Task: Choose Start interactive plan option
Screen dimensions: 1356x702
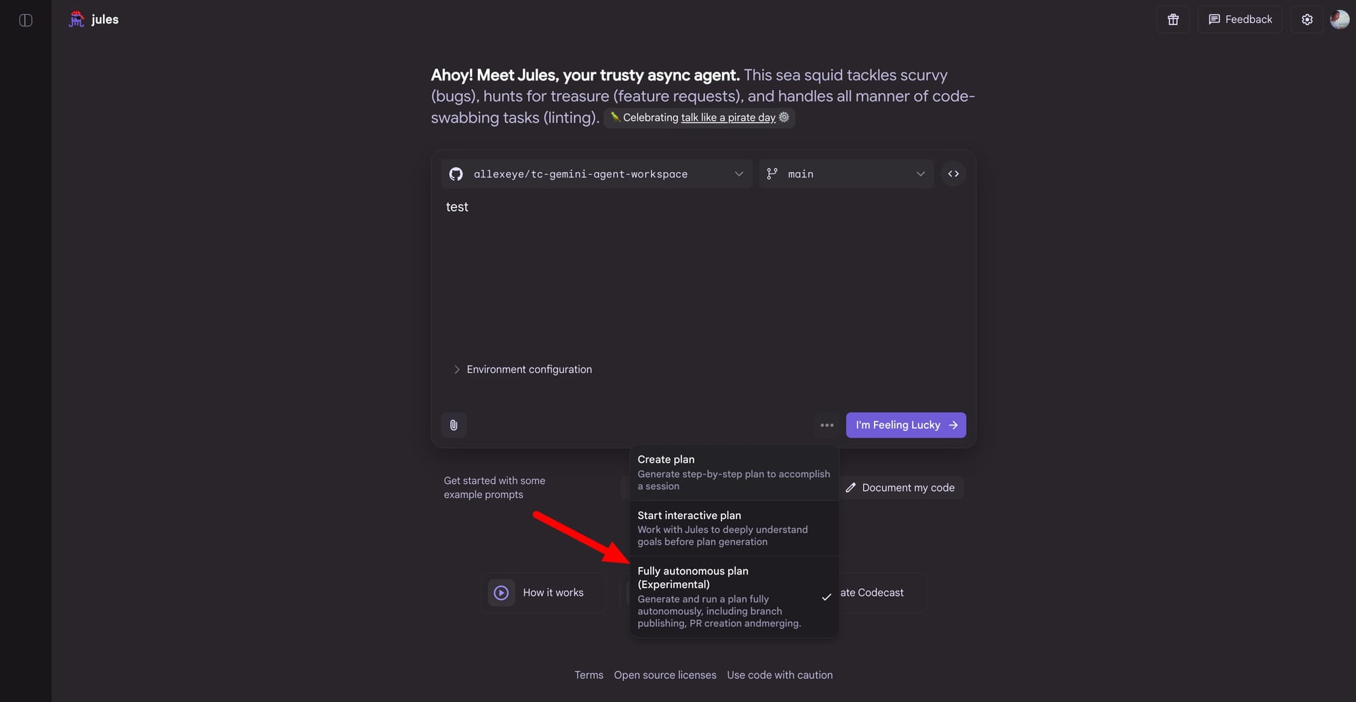Action: pyautogui.click(x=734, y=528)
